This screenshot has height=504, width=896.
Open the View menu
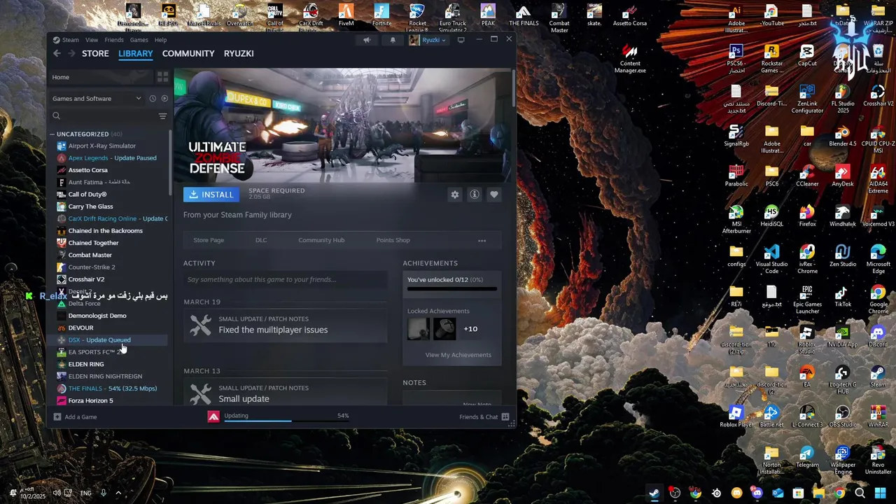pyautogui.click(x=92, y=40)
